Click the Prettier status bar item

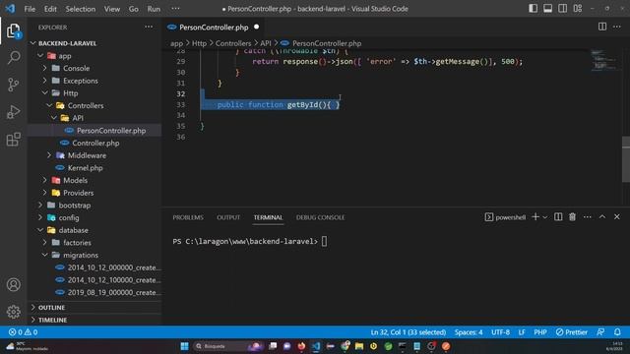(571, 332)
